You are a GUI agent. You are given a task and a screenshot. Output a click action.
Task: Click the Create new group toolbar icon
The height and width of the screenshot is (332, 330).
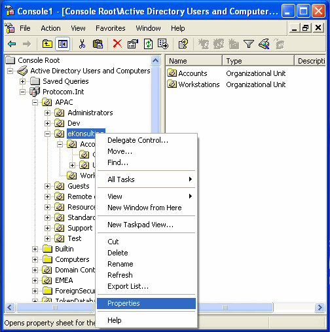point(219,44)
